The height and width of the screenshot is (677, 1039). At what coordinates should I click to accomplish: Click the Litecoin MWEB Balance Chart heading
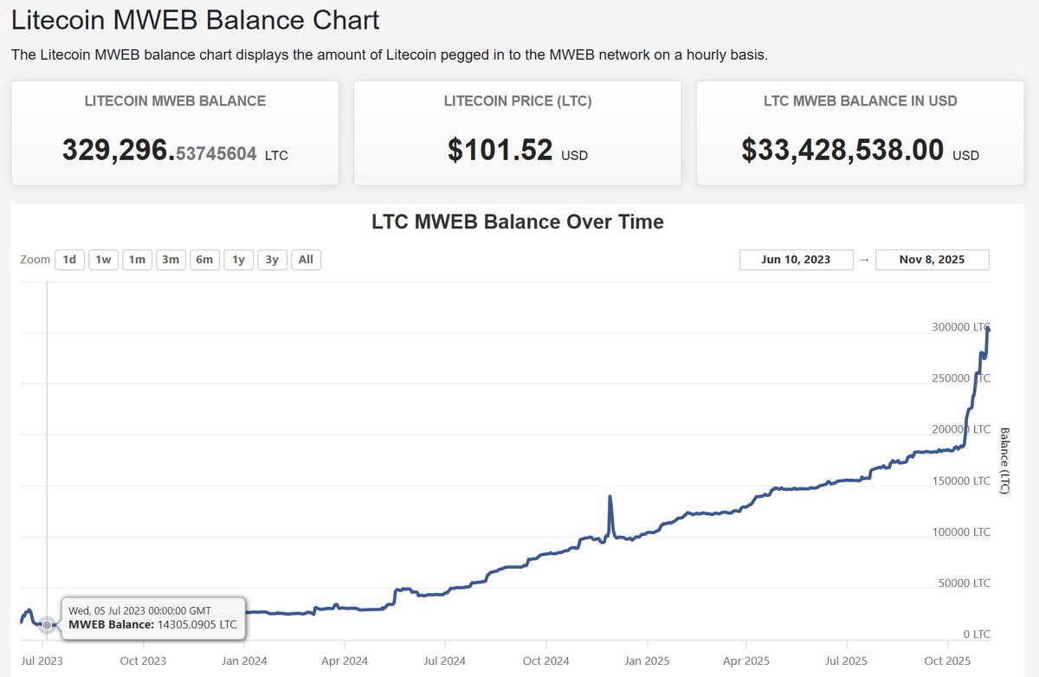tap(196, 19)
